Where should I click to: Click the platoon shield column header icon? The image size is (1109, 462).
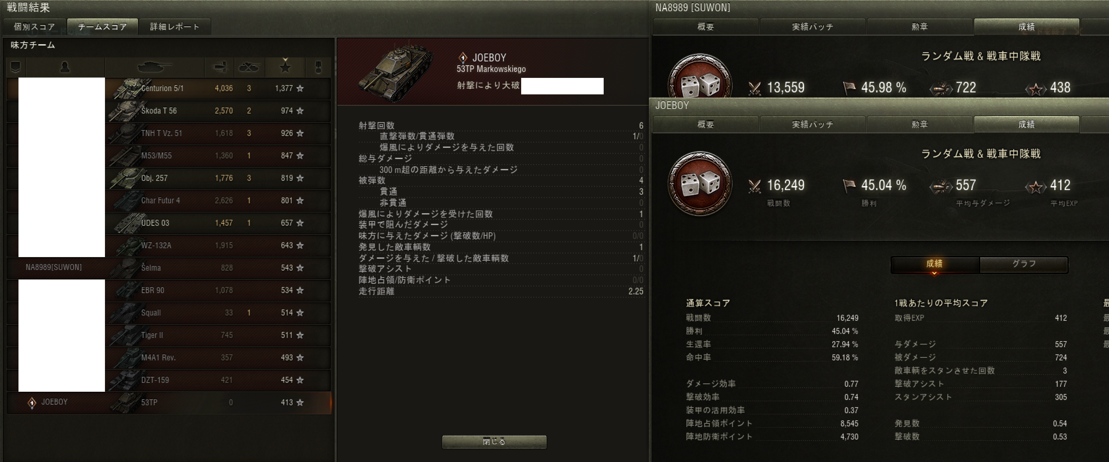pyautogui.click(x=16, y=67)
